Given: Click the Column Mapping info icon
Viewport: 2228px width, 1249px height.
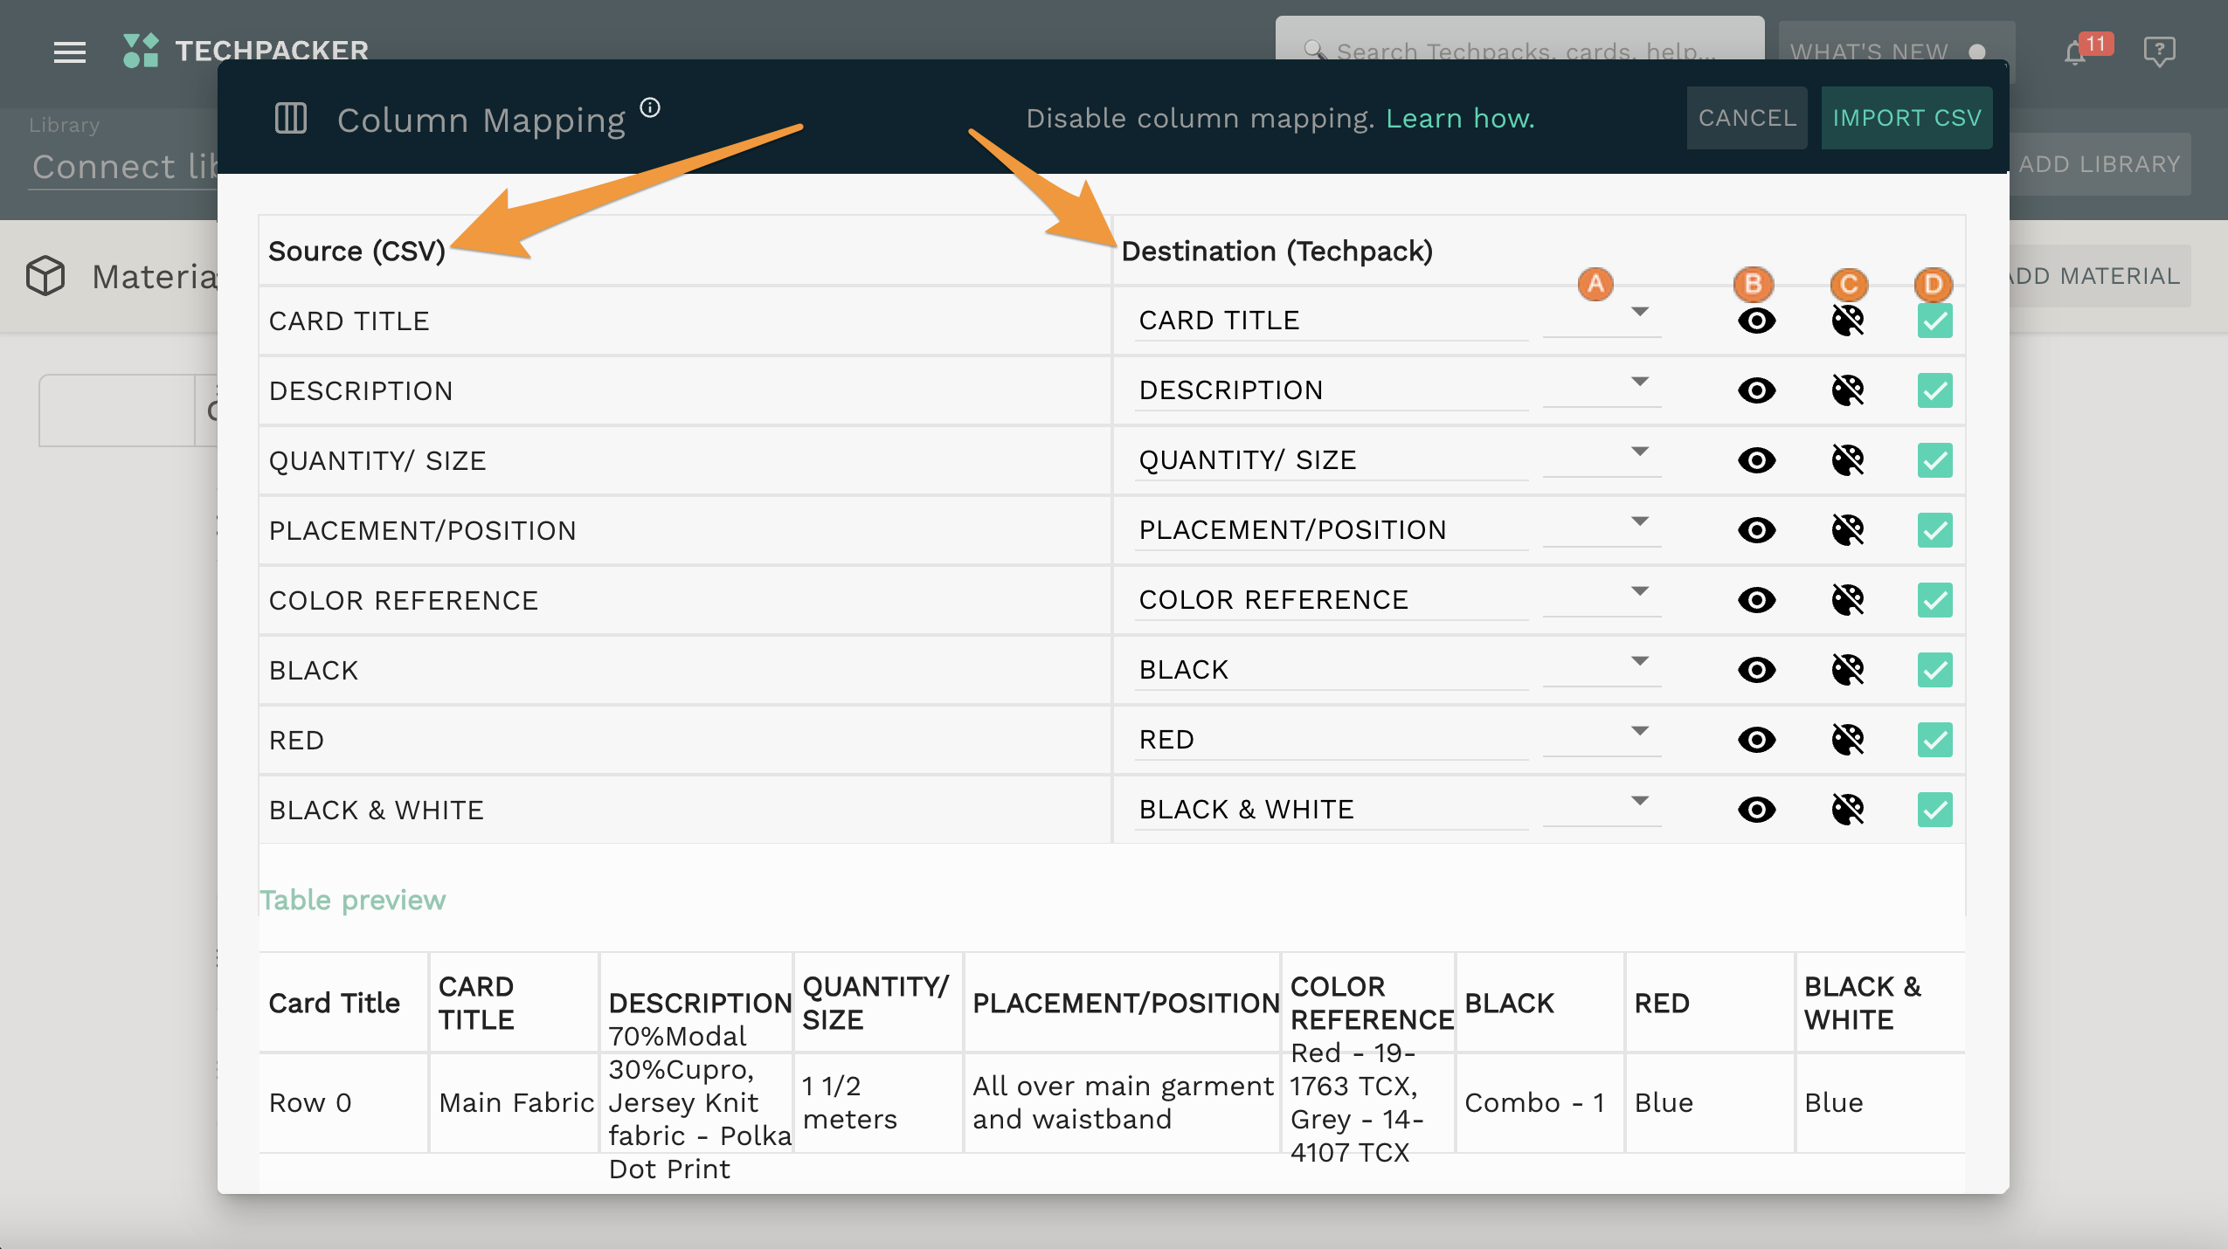Looking at the screenshot, I should point(650,107).
